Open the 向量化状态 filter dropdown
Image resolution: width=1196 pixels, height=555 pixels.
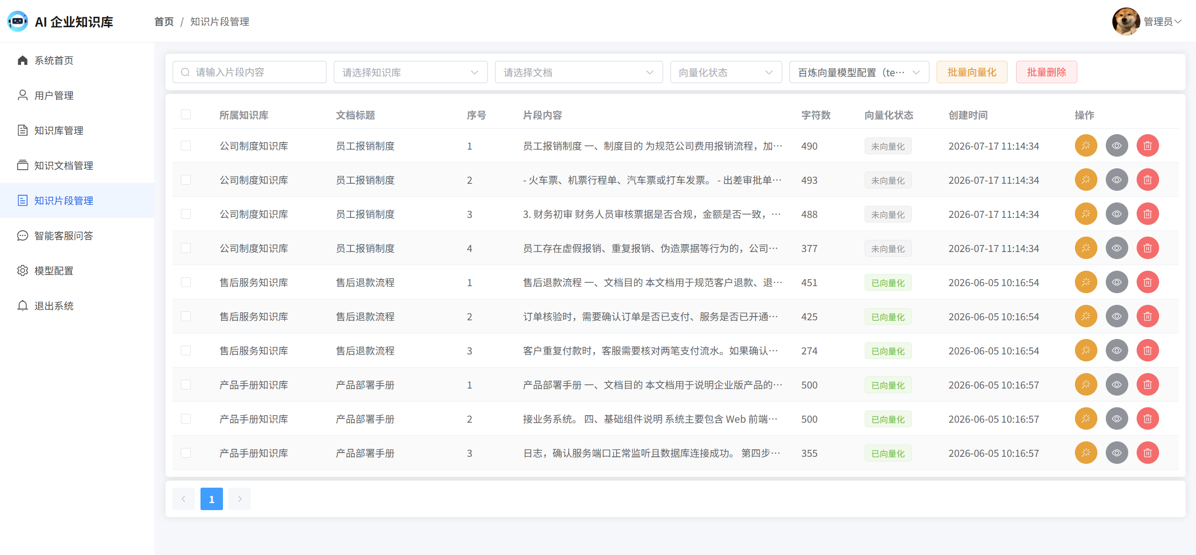point(726,72)
